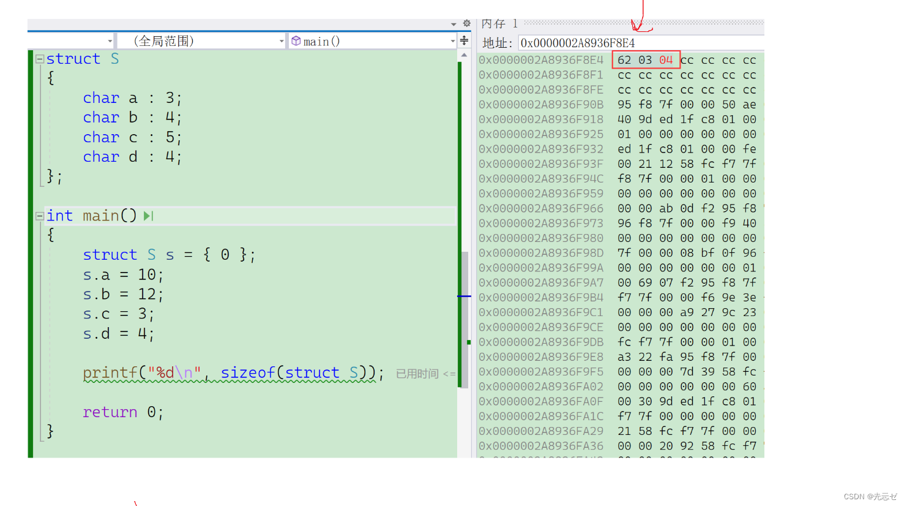
Task: Click the split editor window icon
Action: pos(465,41)
